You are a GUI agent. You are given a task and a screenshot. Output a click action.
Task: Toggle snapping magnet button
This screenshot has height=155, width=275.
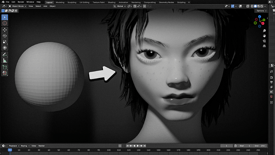click(135, 6)
